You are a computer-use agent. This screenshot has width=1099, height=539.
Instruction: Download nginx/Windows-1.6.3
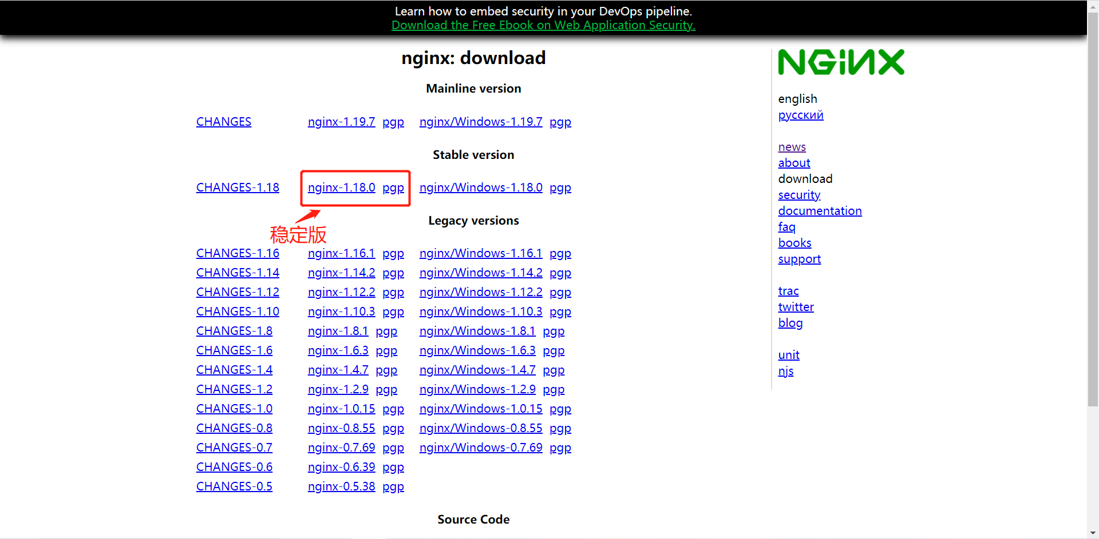pyautogui.click(x=477, y=350)
